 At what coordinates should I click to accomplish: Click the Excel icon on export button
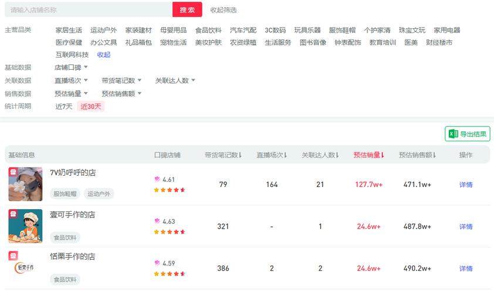tap(454, 134)
